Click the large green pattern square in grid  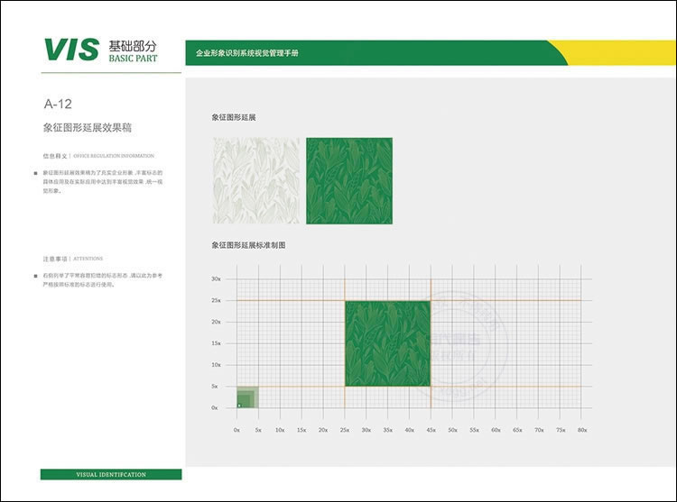point(387,343)
